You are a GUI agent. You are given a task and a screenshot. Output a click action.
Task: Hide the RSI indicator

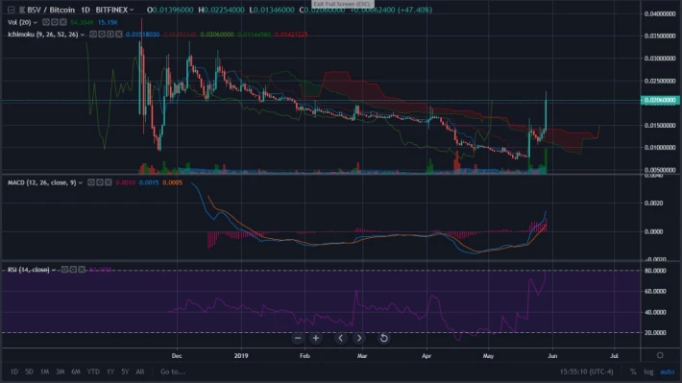[64, 270]
